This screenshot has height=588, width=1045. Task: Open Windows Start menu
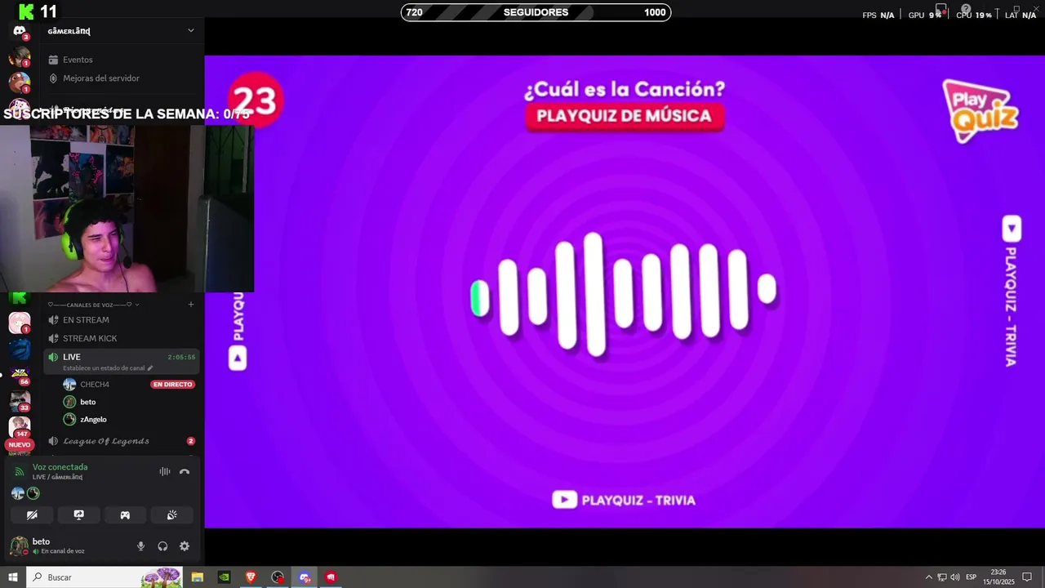coord(13,577)
